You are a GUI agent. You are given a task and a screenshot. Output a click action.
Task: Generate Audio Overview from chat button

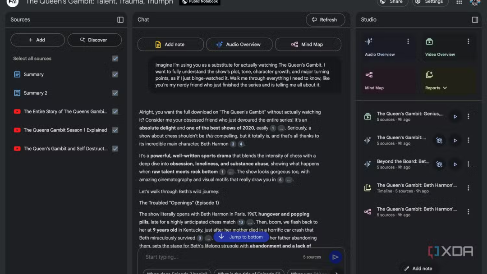(x=239, y=44)
